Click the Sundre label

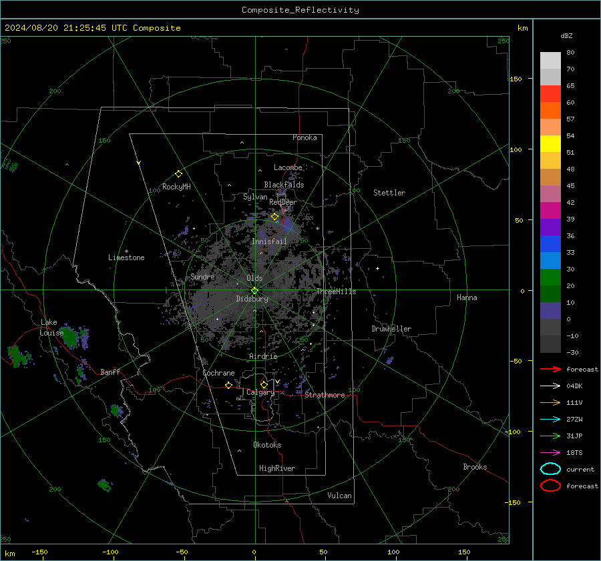click(x=203, y=277)
